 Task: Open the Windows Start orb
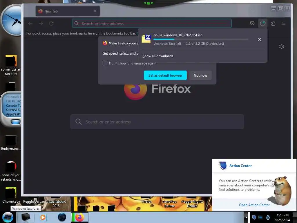(x=8, y=217)
